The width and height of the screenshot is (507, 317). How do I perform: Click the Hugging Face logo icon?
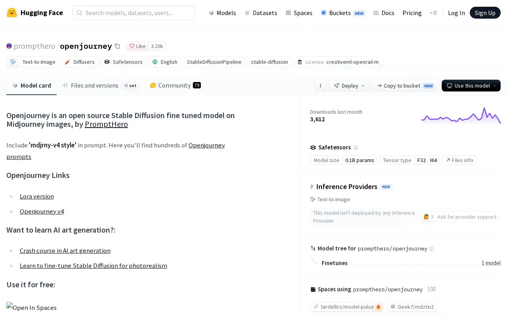tap(12, 13)
